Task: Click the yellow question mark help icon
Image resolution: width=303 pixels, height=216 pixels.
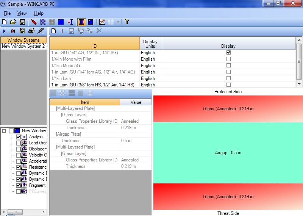Action: point(127,22)
